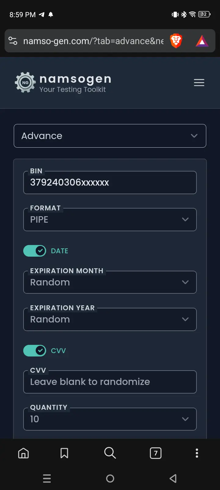Viewport: 220px width, 490px height.
Task: Open the bookmarks icon
Action: [64, 453]
